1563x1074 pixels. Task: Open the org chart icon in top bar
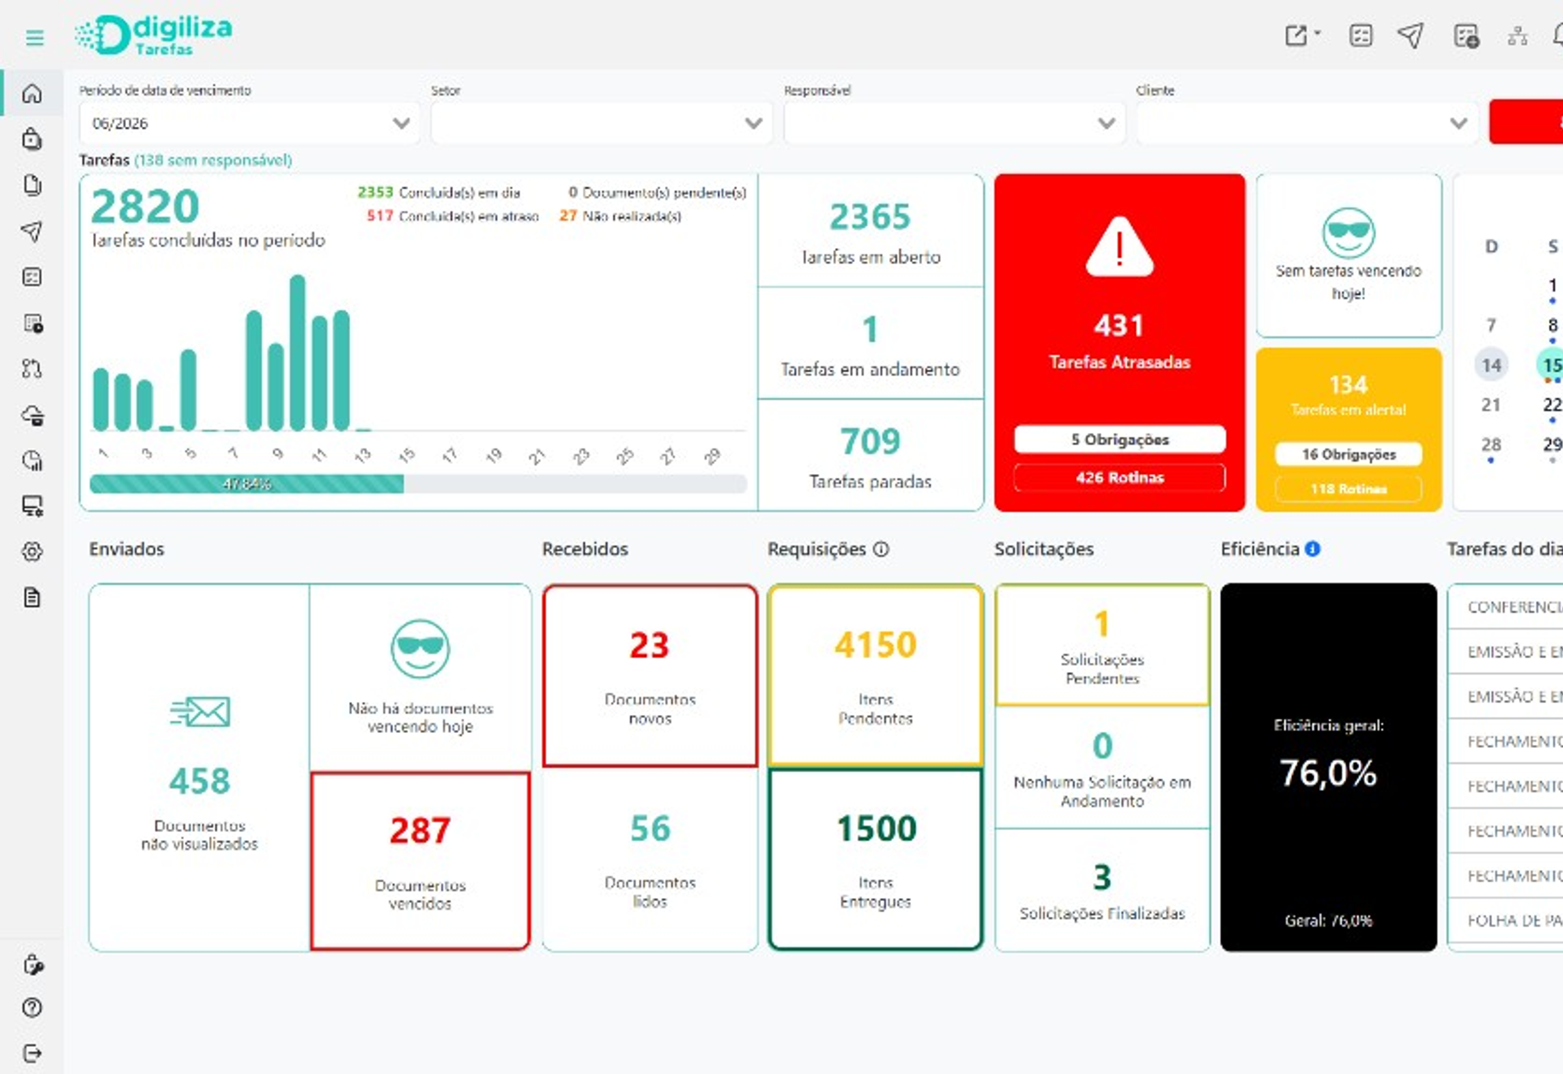[1517, 36]
